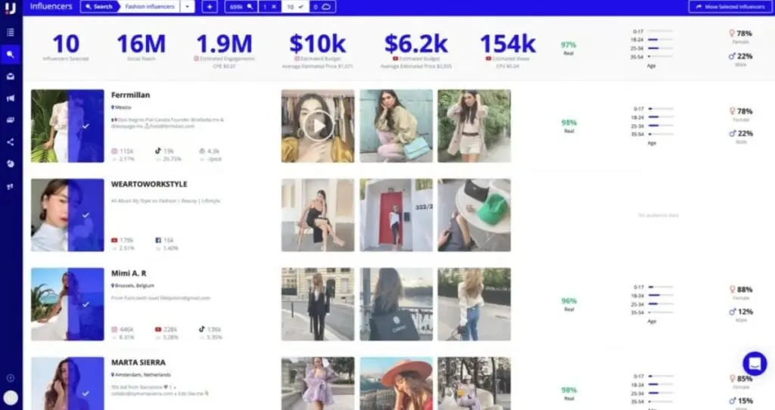
Task: Open the inbox envelope icon in sidebar
Action: [x=11, y=76]
